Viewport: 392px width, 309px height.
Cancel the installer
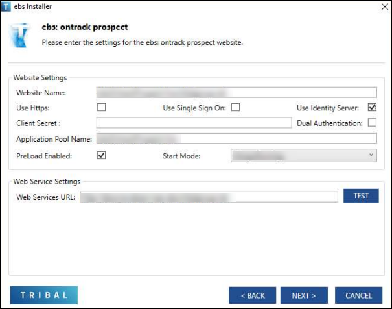pyautogui.click(x=359, y=295)
